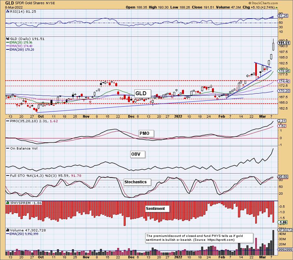Click the boxed OBV annotation label
This screenshot has width=293, height=260.
point(138,154)
